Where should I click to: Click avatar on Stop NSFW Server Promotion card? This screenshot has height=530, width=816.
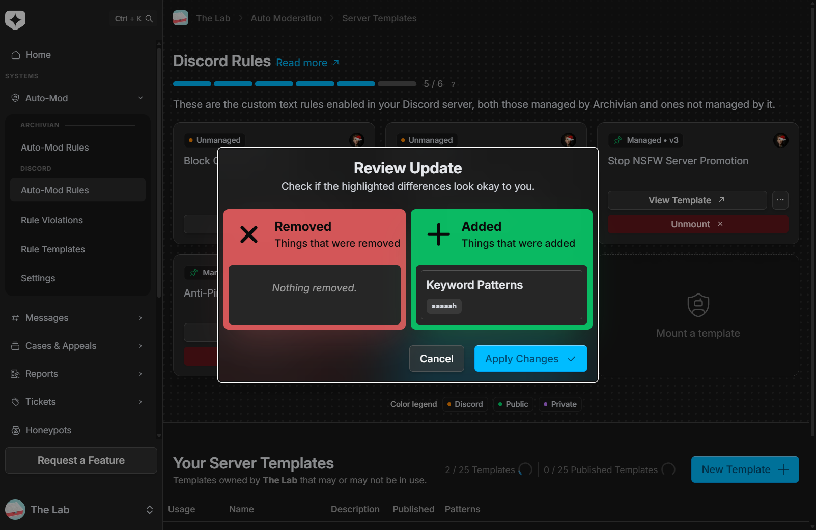point(781,140)
